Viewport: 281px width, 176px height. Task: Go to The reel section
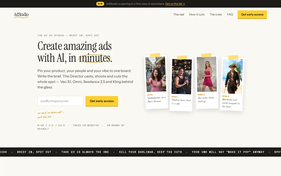179,14
